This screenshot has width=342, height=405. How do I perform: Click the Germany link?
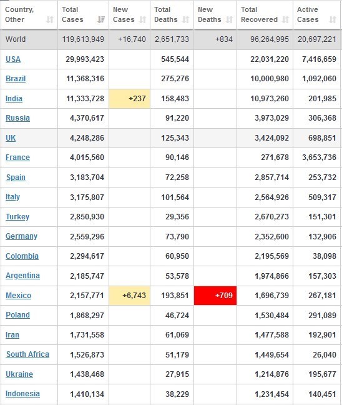point(21,236)
